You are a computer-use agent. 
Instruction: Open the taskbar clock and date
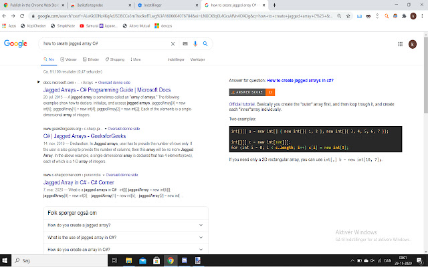coord(403,260)
